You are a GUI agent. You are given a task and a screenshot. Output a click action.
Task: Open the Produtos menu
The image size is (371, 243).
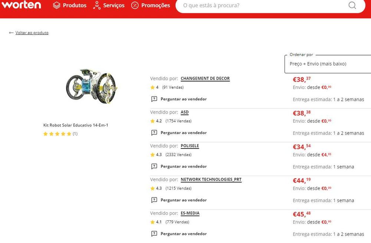74,6
